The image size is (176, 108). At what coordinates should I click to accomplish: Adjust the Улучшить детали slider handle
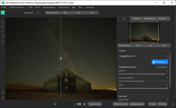click(143, 81)
